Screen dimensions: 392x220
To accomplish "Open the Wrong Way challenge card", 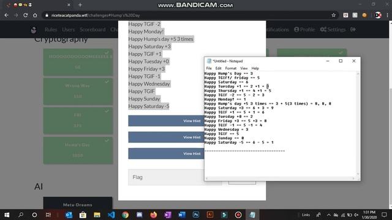I will (x=78, y=91).
